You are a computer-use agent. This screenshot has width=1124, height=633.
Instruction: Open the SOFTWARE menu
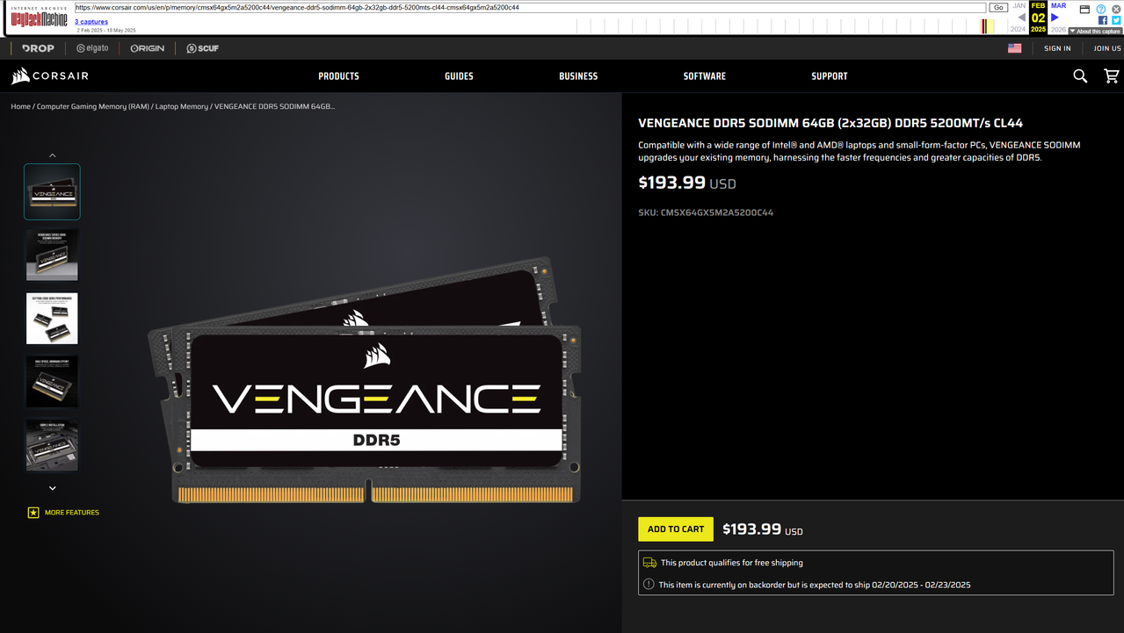705,76
